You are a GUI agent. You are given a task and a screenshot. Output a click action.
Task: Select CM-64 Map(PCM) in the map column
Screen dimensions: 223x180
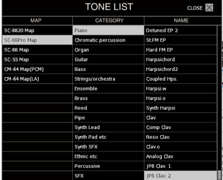37,69
